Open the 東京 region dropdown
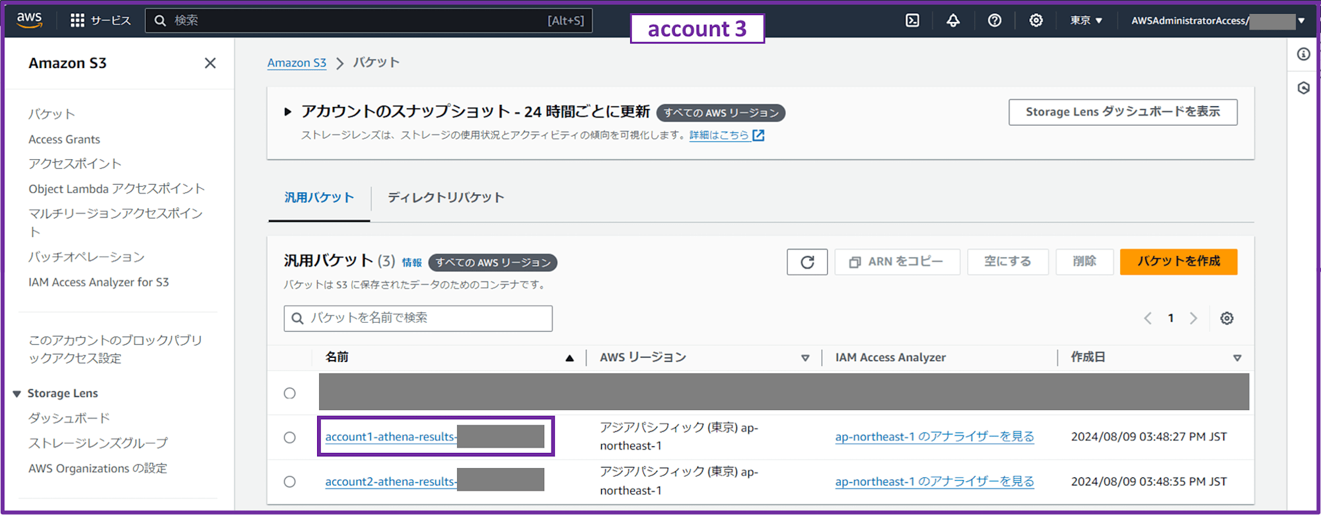Screen dimensions: 1321x515 [1087, 20]
